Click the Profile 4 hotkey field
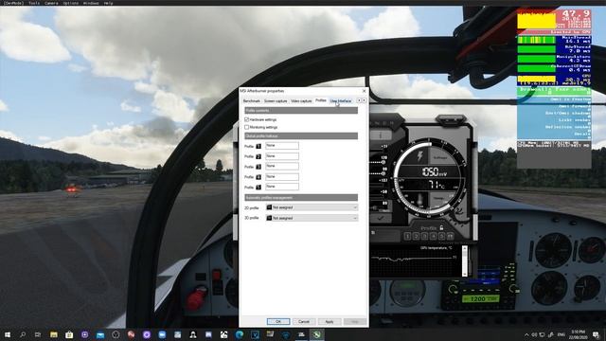The height and width of the screenshot is (341, 606). [282, 177]
